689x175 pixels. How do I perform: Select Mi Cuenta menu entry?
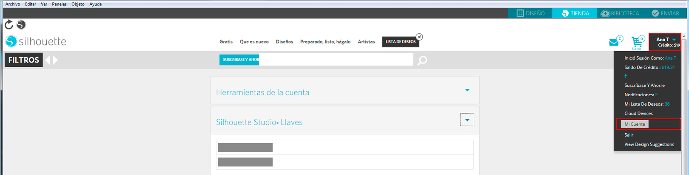[635, 124]
